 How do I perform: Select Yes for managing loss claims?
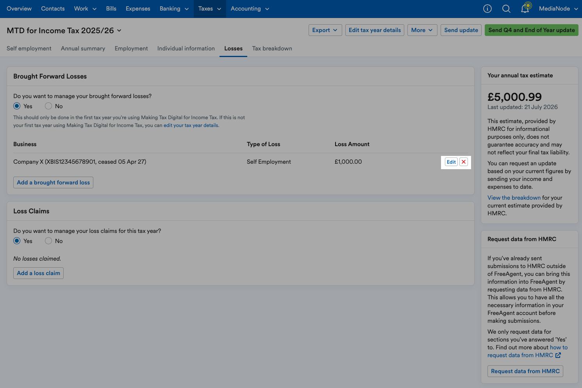pyautogui.click(x=17, y=241)
